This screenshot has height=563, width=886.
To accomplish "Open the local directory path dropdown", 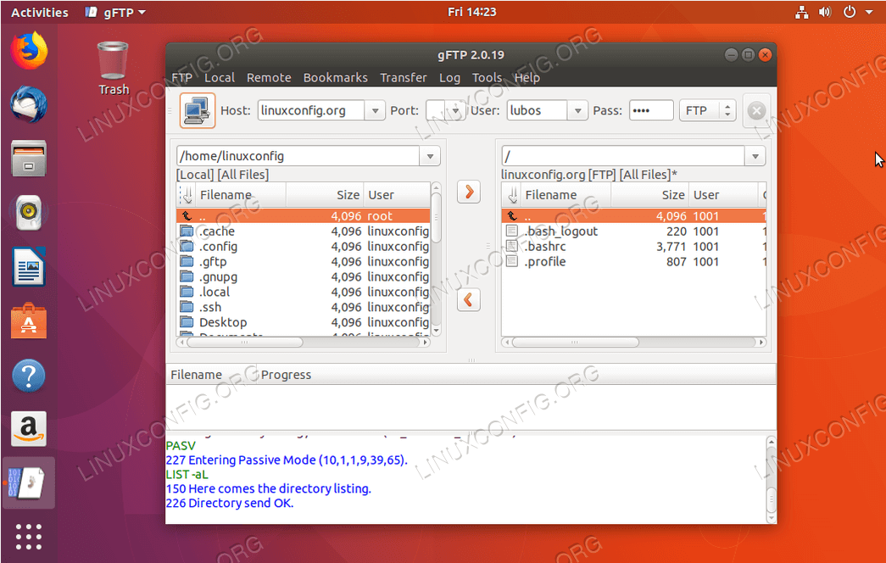I will coord(430,156).
